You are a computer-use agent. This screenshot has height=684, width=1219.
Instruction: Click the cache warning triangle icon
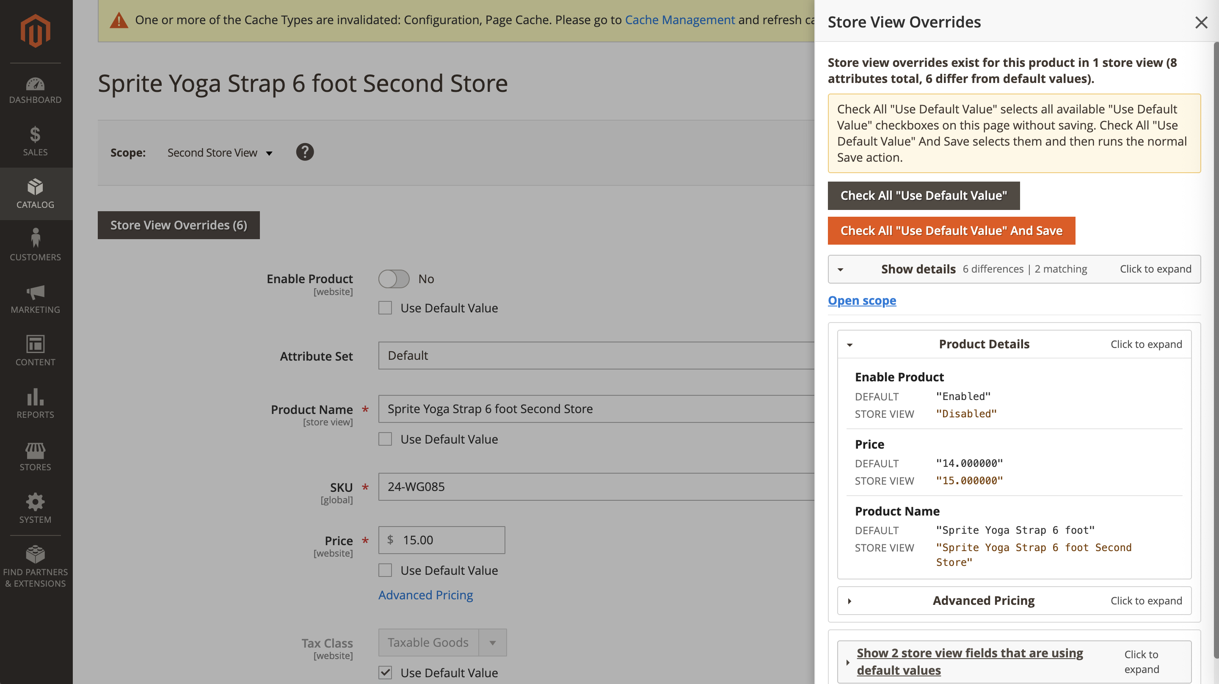[119, 20]
